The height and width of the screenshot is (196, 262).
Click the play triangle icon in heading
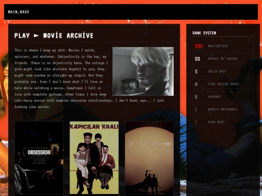pyautogui.click(x=36, y=35)
